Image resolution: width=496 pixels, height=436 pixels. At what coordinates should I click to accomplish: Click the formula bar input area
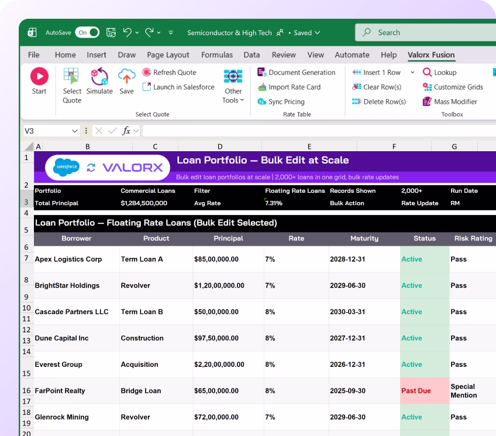(x=319, y=131)
